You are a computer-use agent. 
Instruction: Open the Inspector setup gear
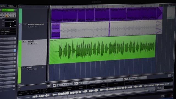[14, 90]
